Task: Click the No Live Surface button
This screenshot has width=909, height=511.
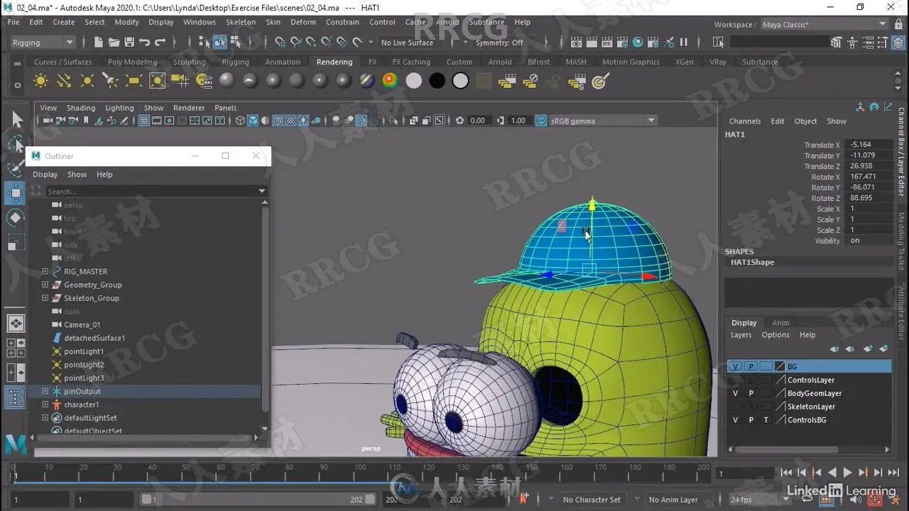Action: [x=407, y=43]
